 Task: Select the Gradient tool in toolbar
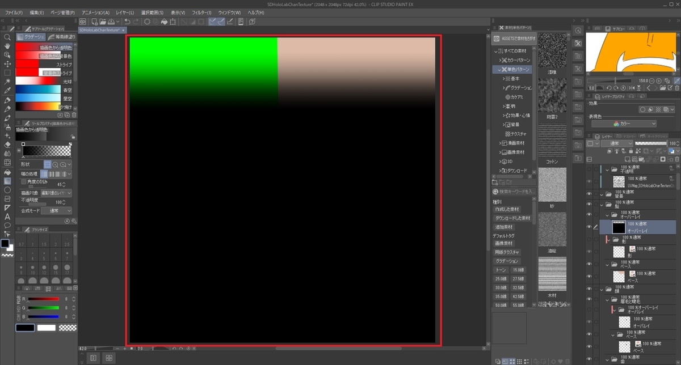pos(7,181)
